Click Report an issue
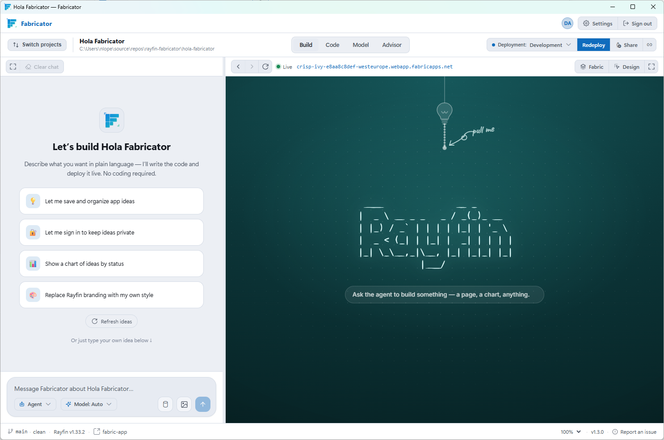The height and width of the screenshot is (440, 664). (x=635, y=432)
